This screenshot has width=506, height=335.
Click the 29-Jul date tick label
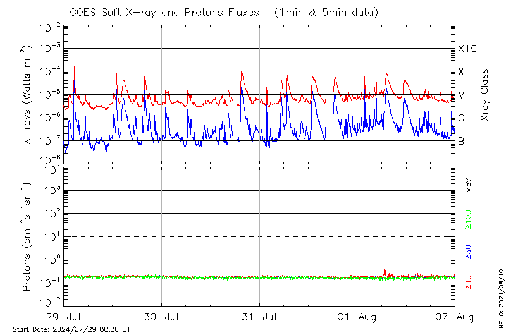coord(64,316)
